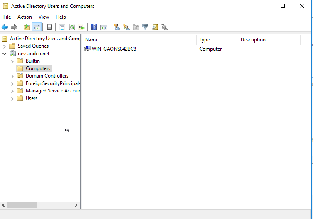Open filter options with the funnel icon
The image size is (313, 219).
pyautogui.click(x=145, y=27)
